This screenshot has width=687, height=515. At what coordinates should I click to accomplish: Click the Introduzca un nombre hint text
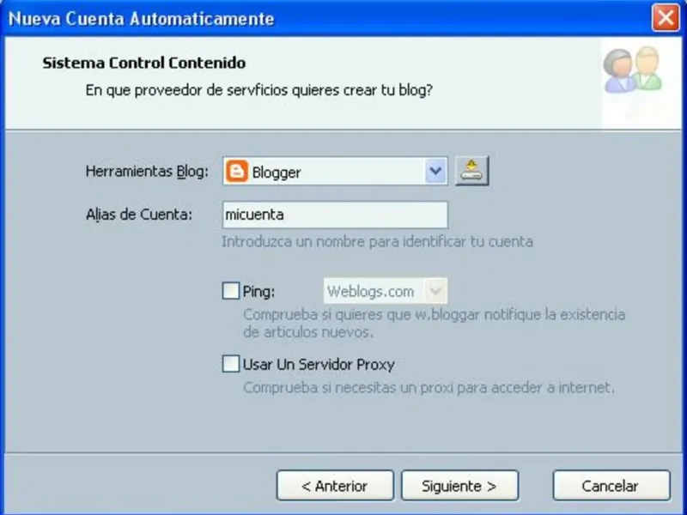tap(377, 242)
